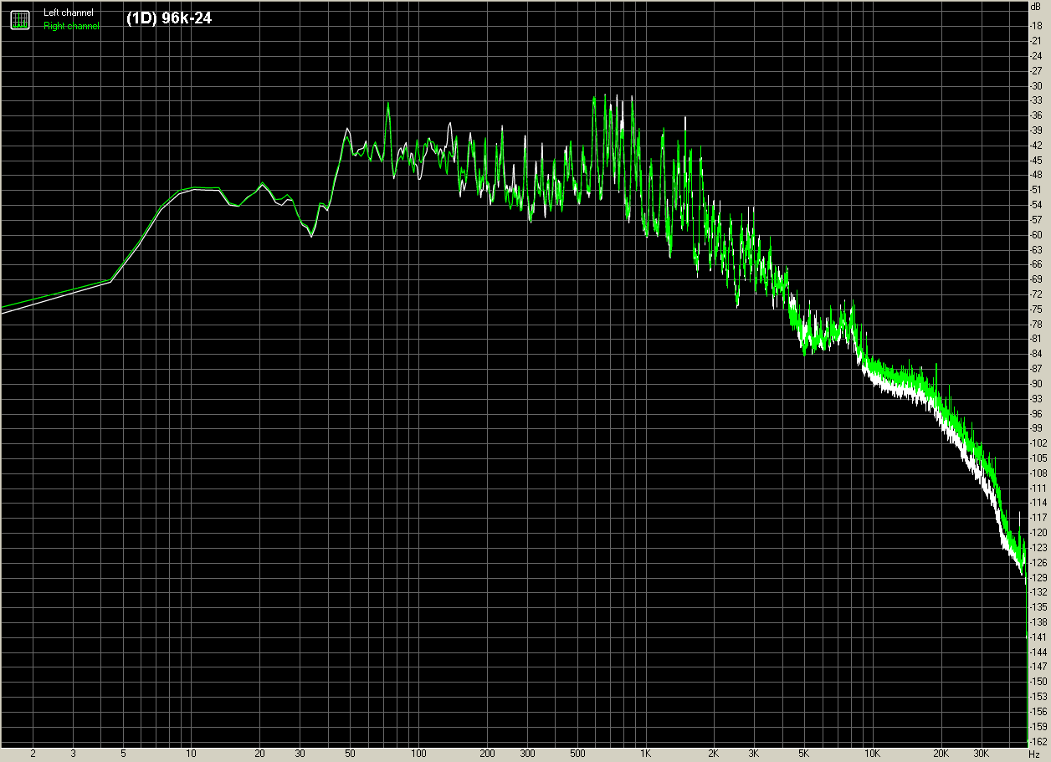The height and width of the screenshot is (762, 1051).
Task: Click the "100" frequency axis label
Action: (x=418, y=754)
